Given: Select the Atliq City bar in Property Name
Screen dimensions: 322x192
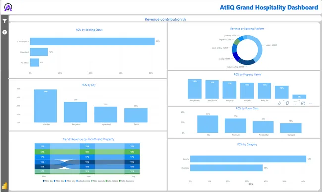Looking at the screenshot, I should tap(229, 90).
